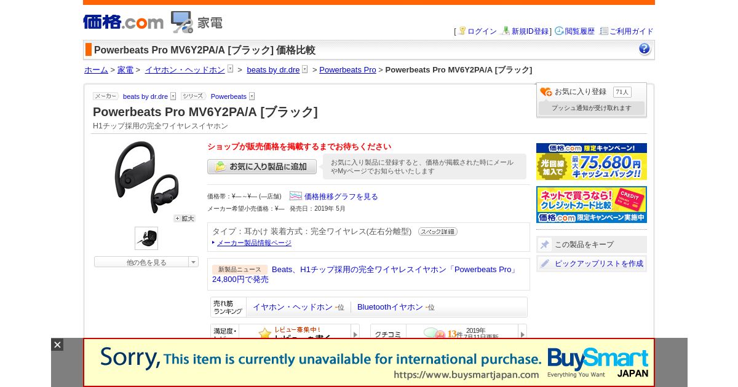Expand maker beats by dr.dre dropdown arrow
Viewport: 738px width, 387px height.
pyautogui.click(x=173, y=96)
